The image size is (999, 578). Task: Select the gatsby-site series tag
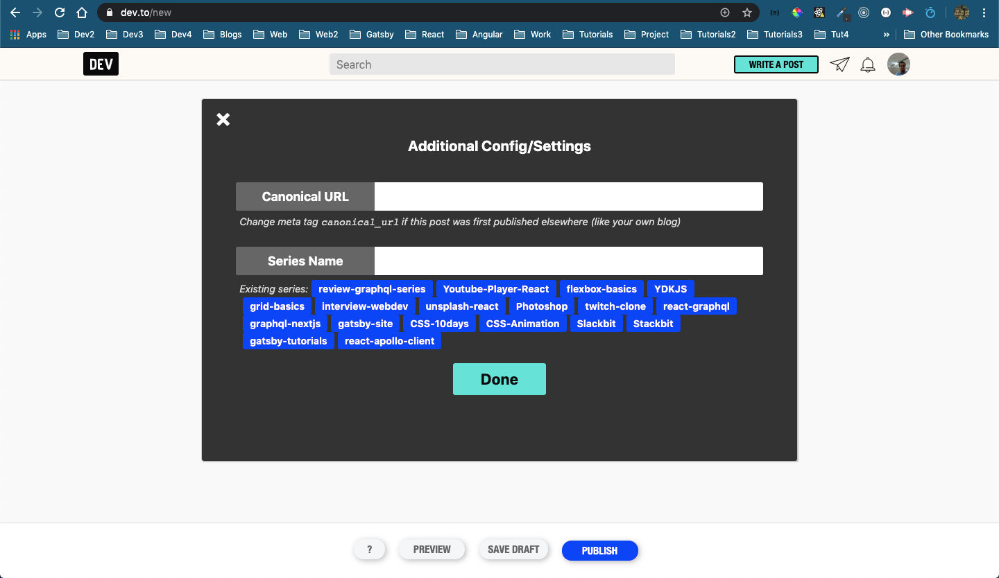pos(366,324)
